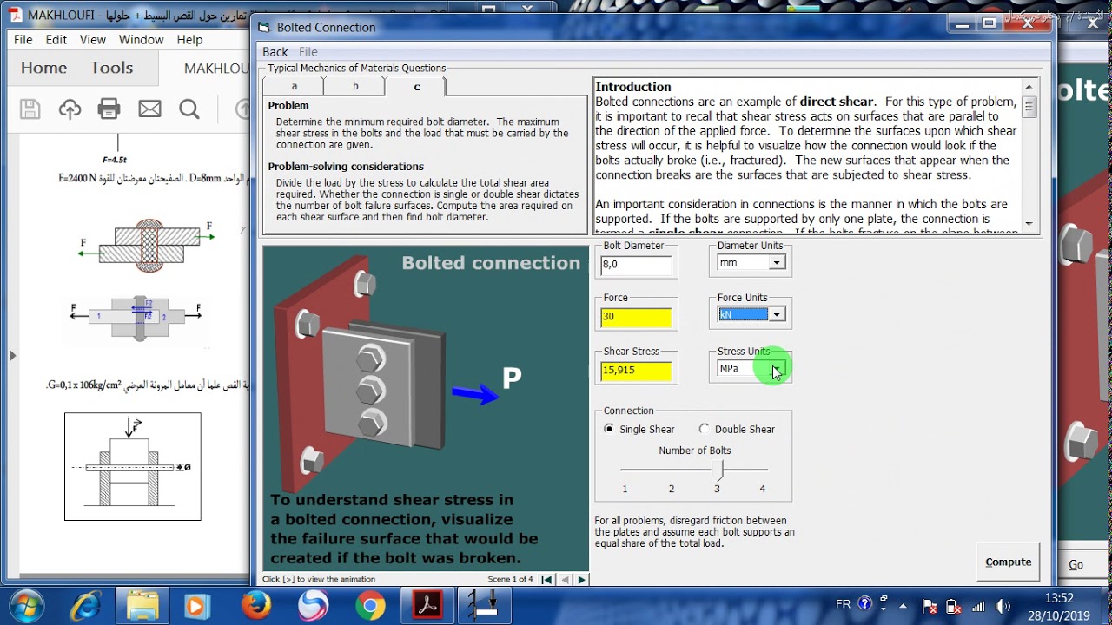Open Action Center flag icon in tray
Image resolution: width=1112 pixels, height=625 pixels.
929,606
